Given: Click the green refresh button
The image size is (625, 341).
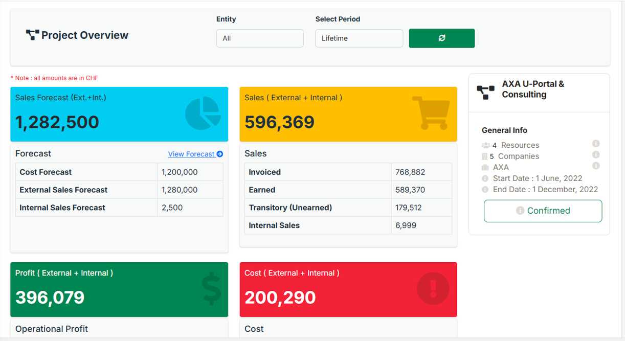Looking at the screenshot, I should click(441, 38).
